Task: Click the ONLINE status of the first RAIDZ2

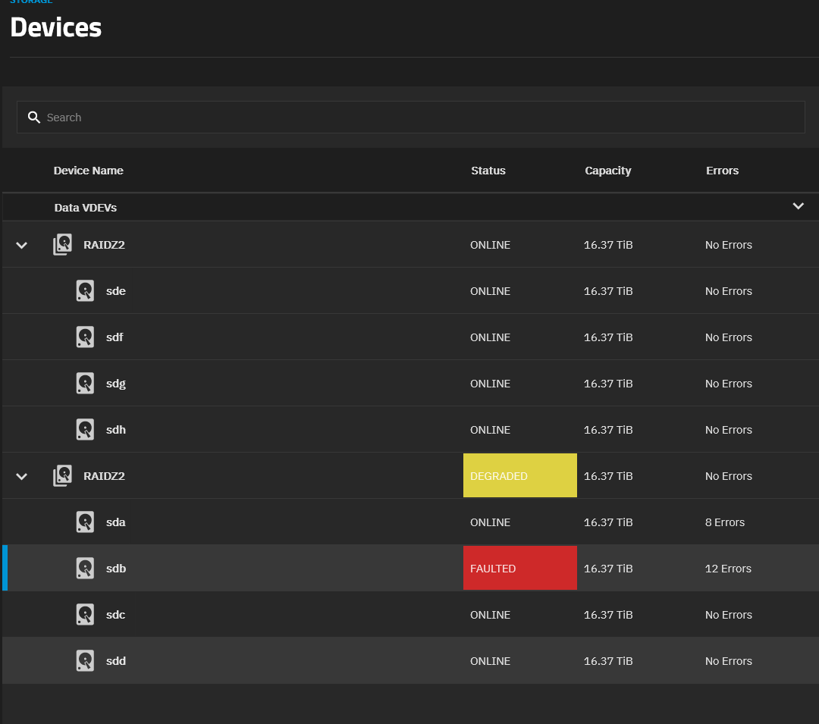Action: pyautogui.click(x=490, y=245)
